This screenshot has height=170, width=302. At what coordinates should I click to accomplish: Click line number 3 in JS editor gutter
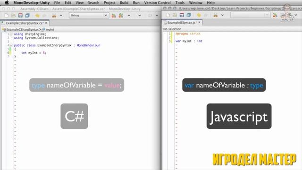170,41
